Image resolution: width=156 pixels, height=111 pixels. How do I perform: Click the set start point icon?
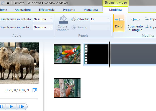147,19
